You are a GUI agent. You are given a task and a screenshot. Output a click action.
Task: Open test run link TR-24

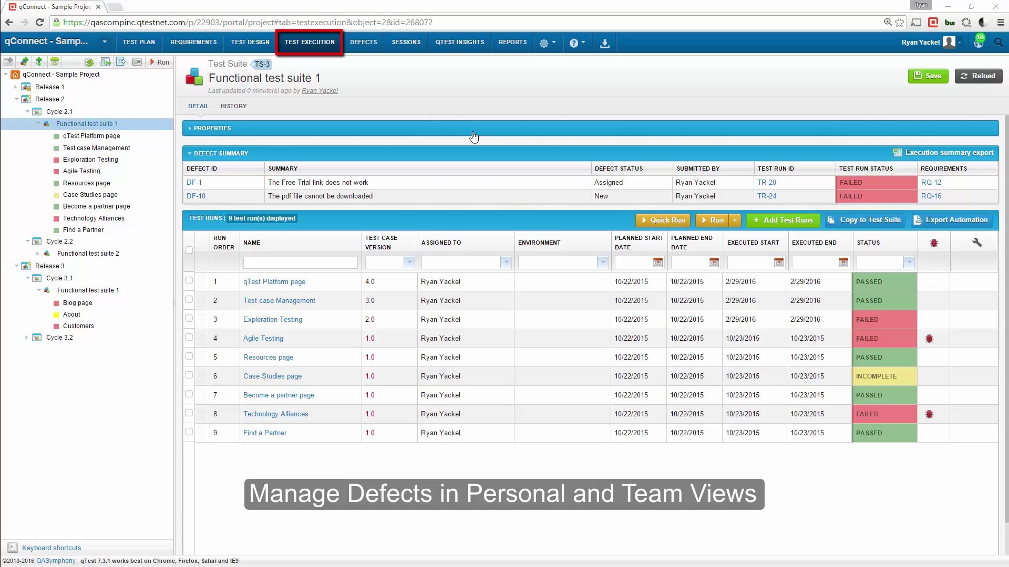(766, 196)
